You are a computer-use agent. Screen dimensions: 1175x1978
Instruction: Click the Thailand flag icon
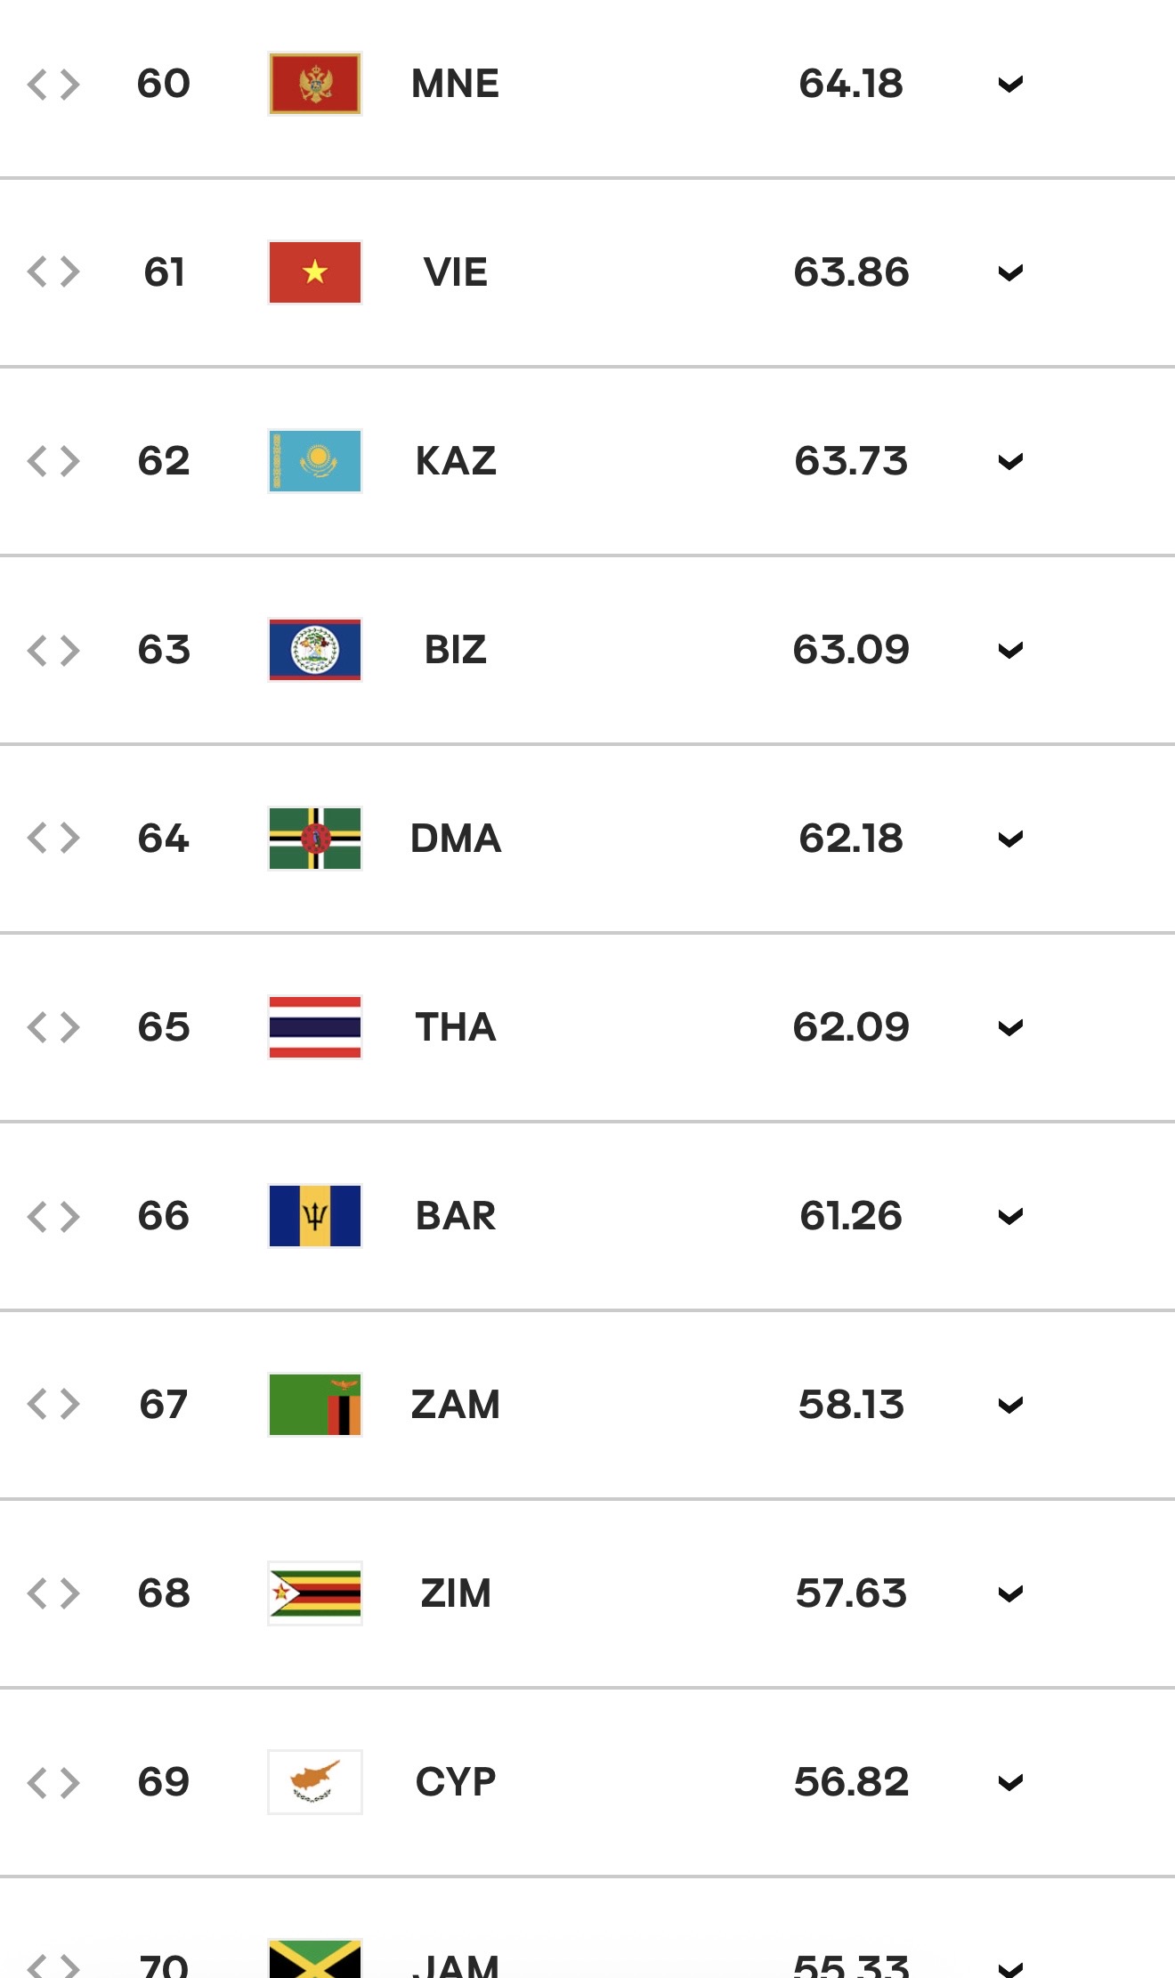tap(315, 1027)
